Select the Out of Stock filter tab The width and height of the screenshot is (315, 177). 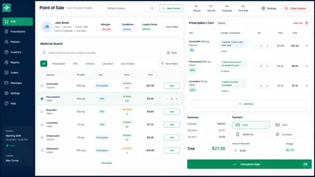128,64
